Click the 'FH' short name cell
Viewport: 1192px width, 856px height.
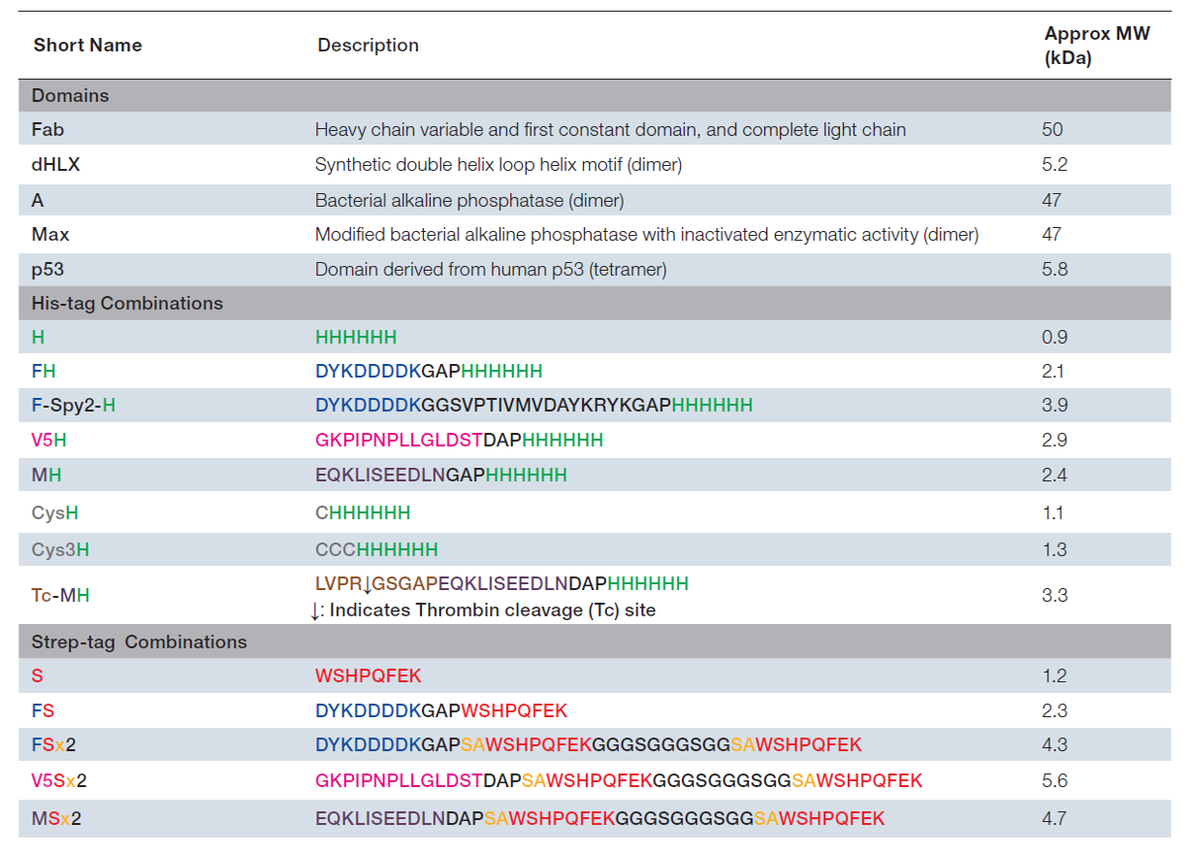point(43,372)
